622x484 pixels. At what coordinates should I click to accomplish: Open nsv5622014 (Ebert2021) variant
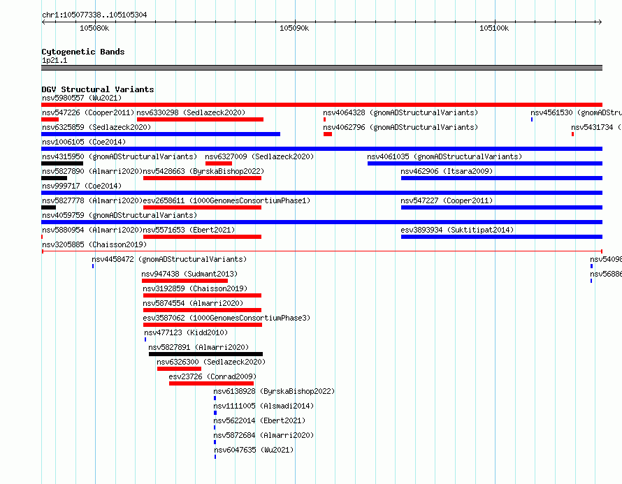pos(259,420)
